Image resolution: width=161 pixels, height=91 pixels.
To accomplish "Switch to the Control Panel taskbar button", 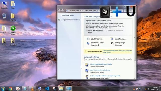I will click(69, 89).
